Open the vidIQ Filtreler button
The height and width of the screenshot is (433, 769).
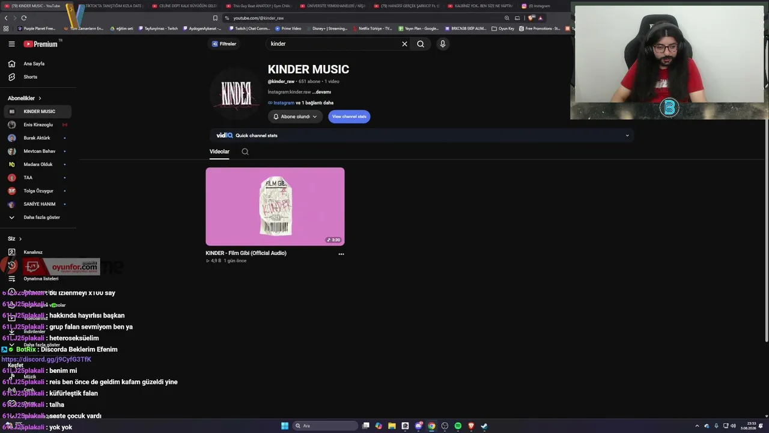[x=224, y=44]
